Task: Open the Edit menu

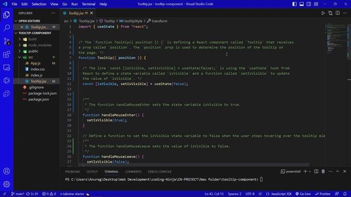Action: (x=24, y=4)
